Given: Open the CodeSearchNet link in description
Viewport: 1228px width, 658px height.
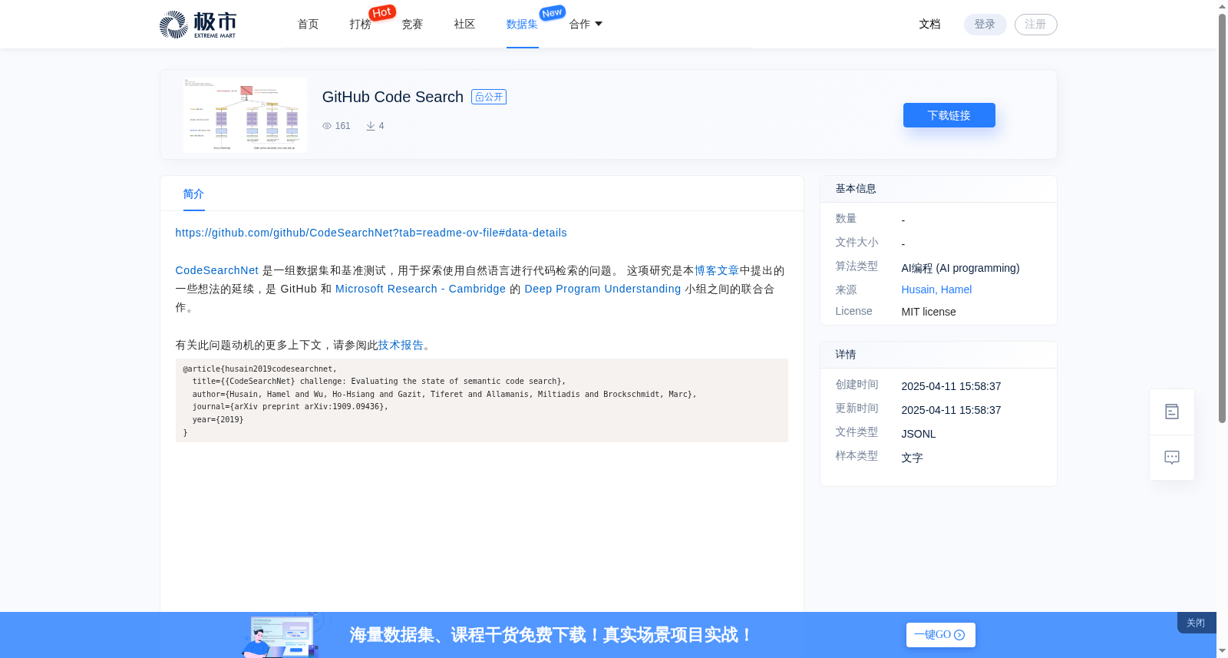Looking at the screenshot, I should click(217, 270).
